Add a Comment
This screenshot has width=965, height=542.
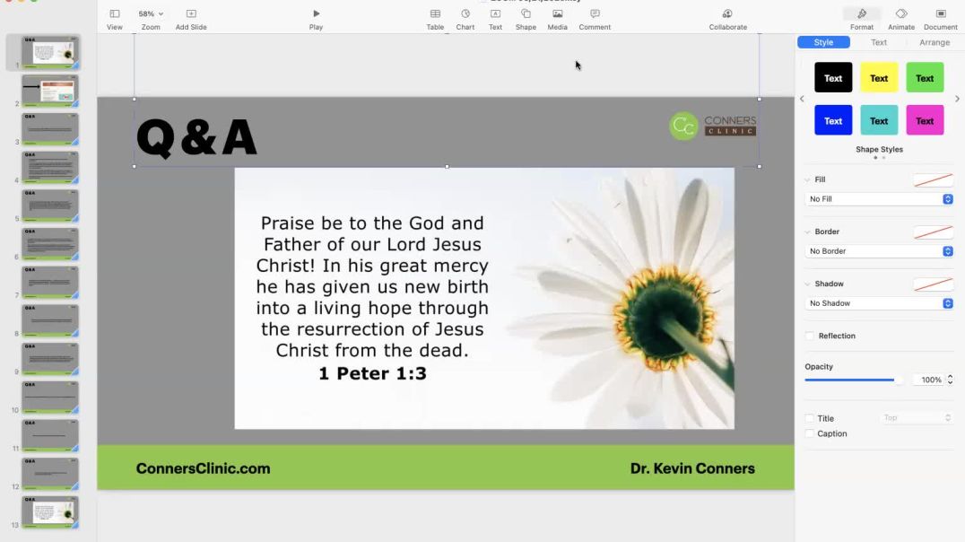[595, 19]
